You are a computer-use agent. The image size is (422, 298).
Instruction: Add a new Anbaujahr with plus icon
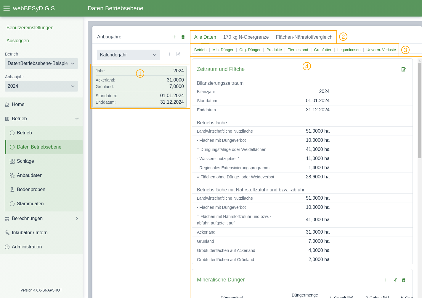[174, 37]
